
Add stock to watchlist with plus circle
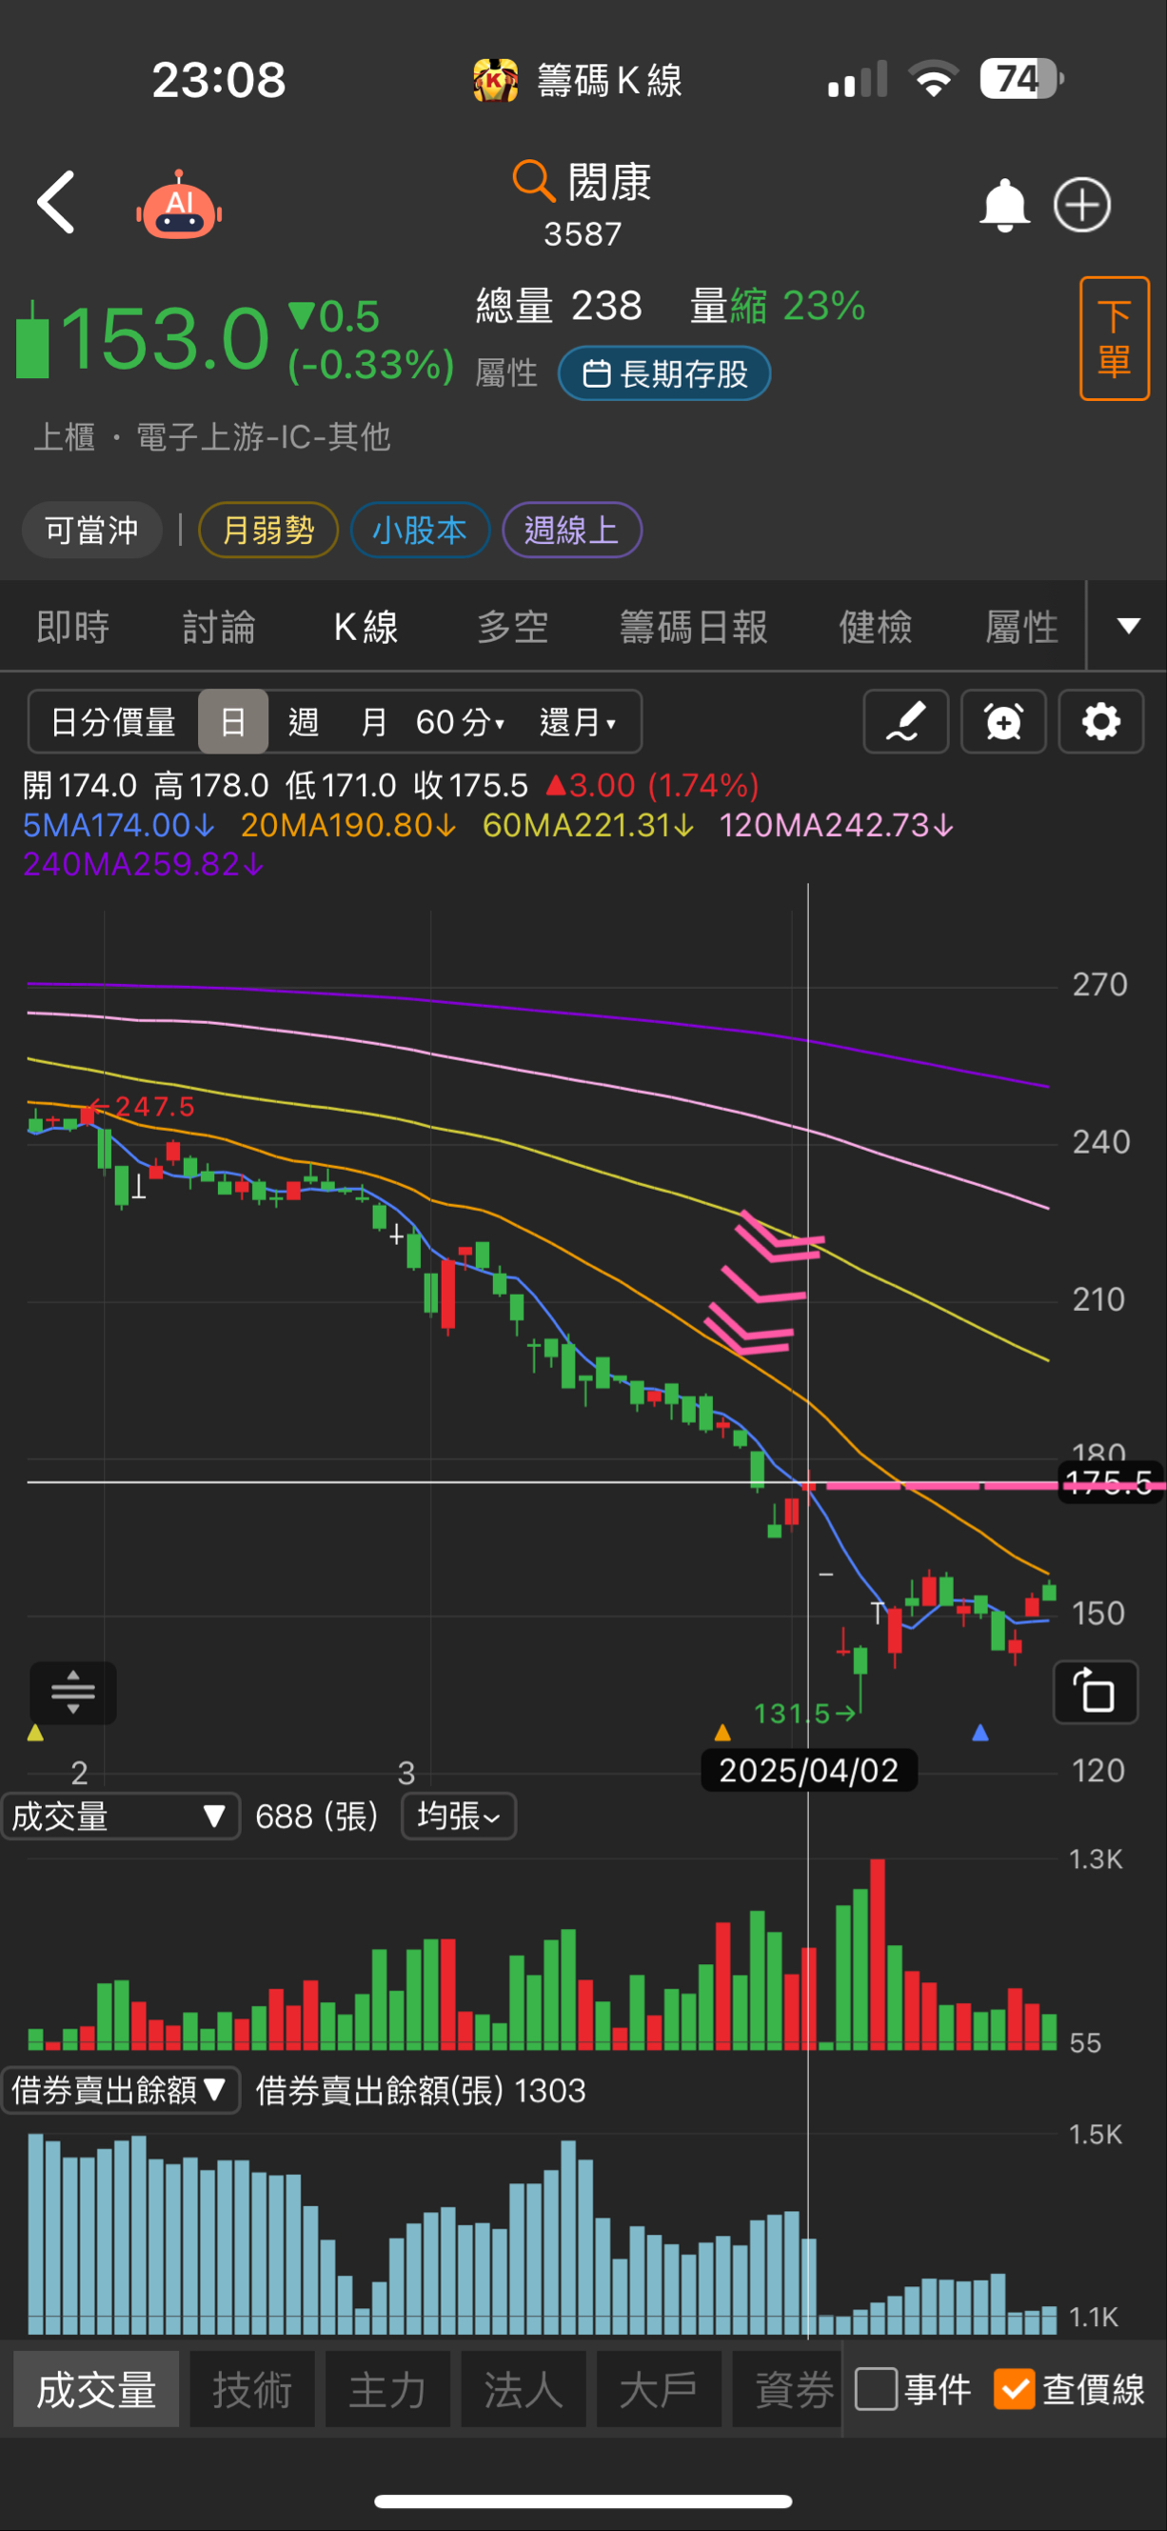(x=1081, y=205)
